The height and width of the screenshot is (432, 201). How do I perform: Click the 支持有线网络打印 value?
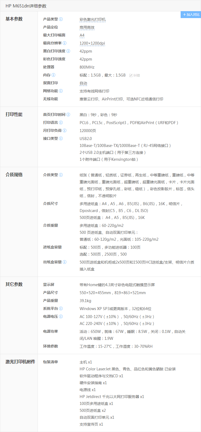click(x=94, y=91)
